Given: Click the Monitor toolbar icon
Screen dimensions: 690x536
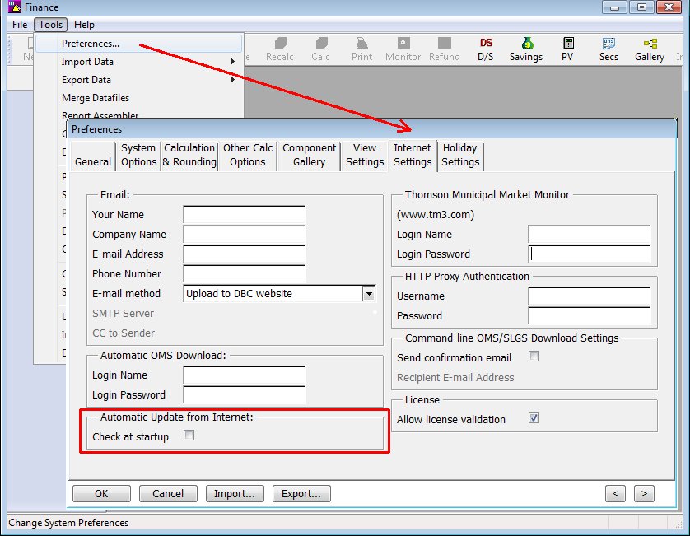Looking at the screenshot, I should click(x=403, y=48).
